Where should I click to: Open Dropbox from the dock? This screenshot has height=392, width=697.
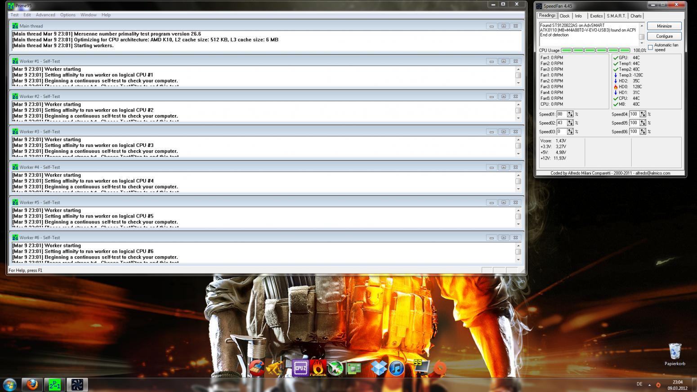379,368
